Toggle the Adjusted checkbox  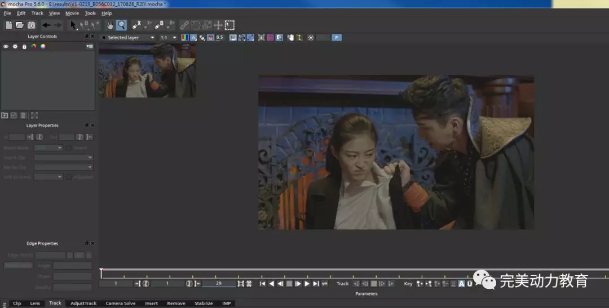pos(68,177)
